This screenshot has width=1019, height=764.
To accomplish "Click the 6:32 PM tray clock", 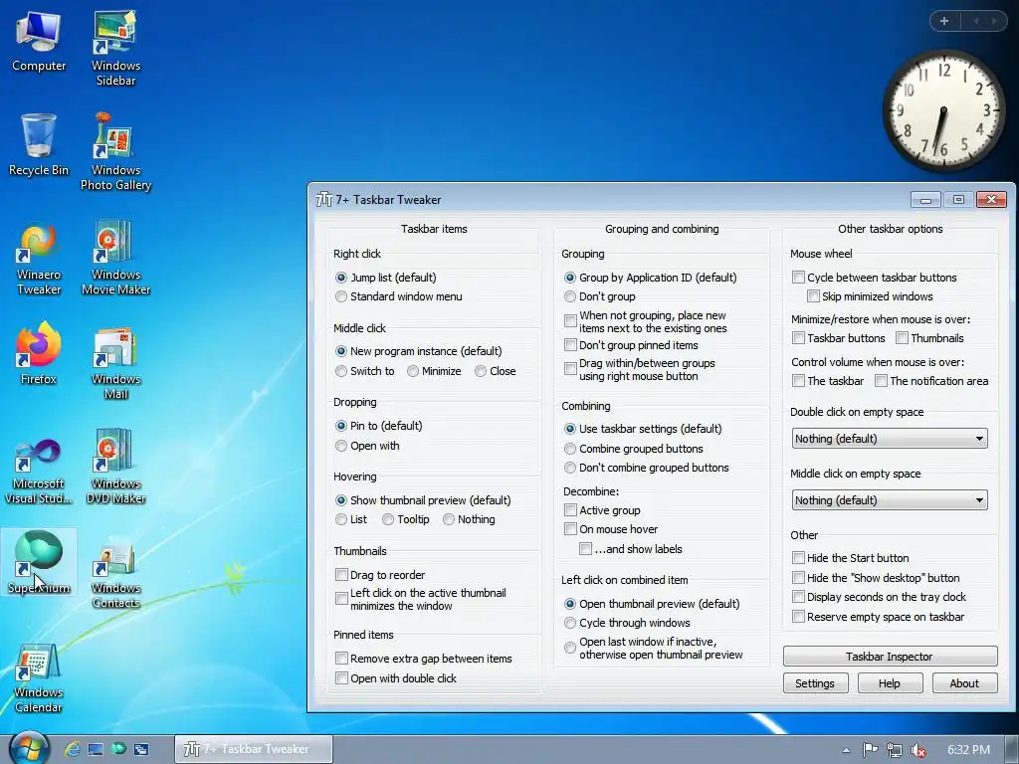I will coord(968,750).
